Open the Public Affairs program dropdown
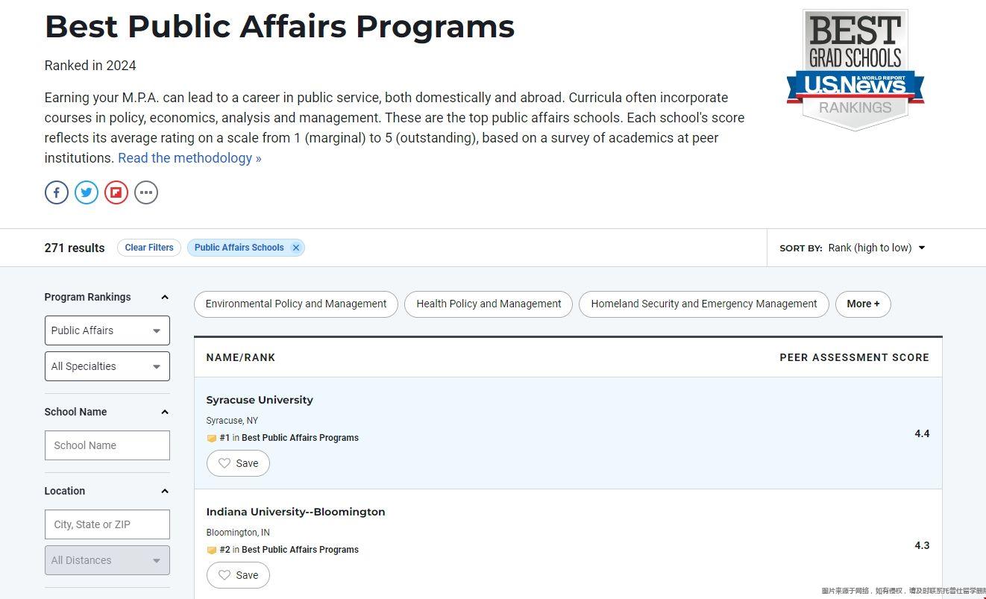The width and height of the screenshot is (986, 599). 107,330
